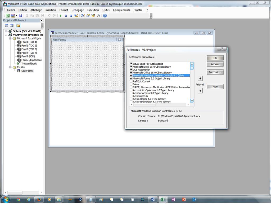
Task: Open Properties Window toolbar icon
Action: pos(88,16)
